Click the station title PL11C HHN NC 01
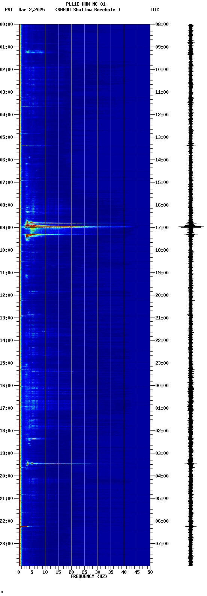The image size is (207, 596). tap(85, 4)
